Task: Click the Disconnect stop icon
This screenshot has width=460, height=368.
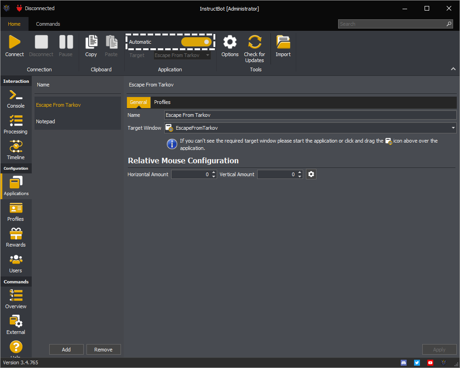Action: (41, 42)
